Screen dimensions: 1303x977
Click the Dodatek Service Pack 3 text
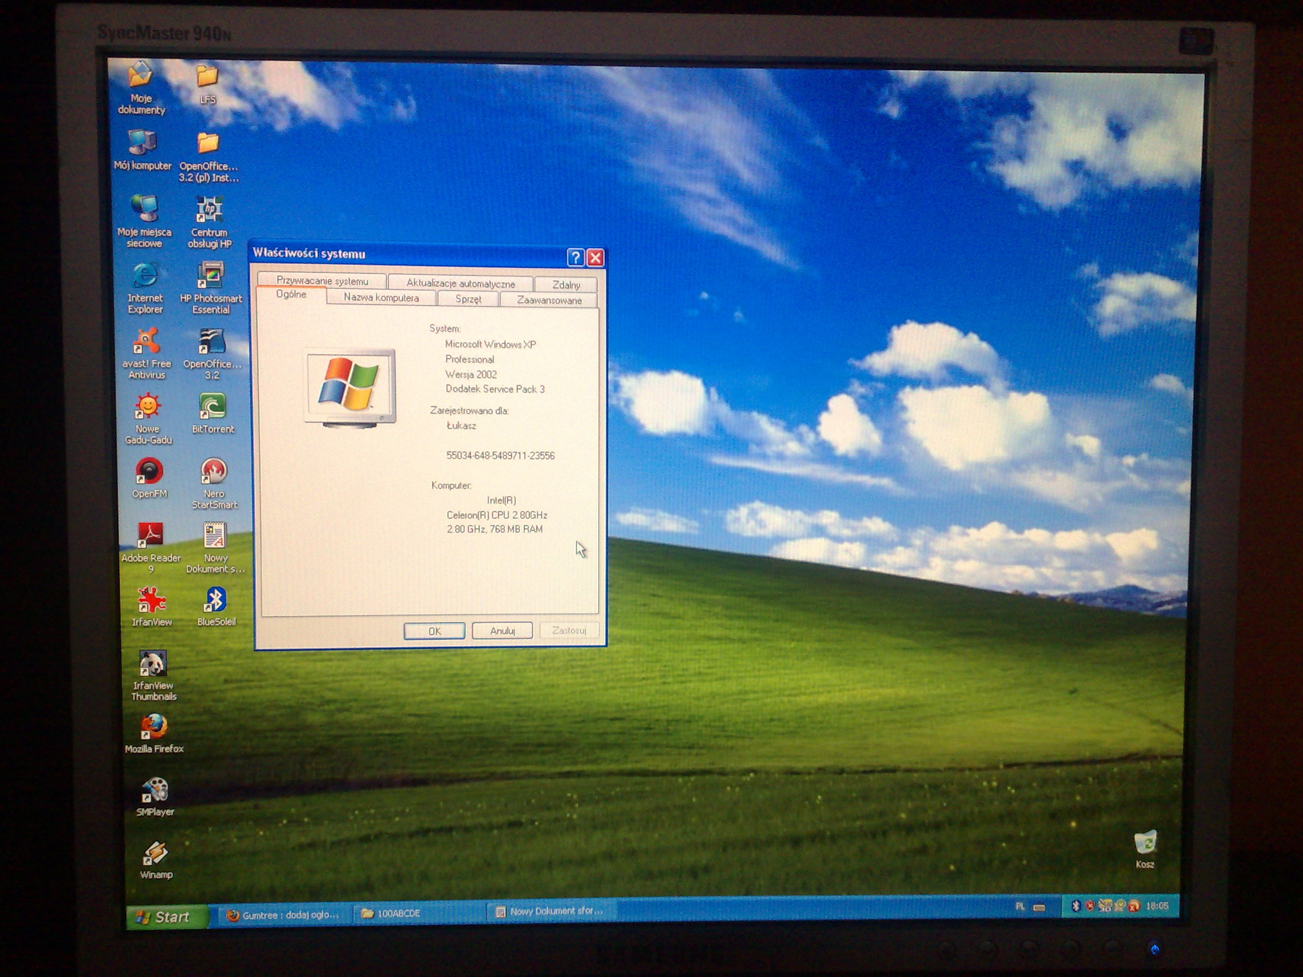click(x=495, y=389)
